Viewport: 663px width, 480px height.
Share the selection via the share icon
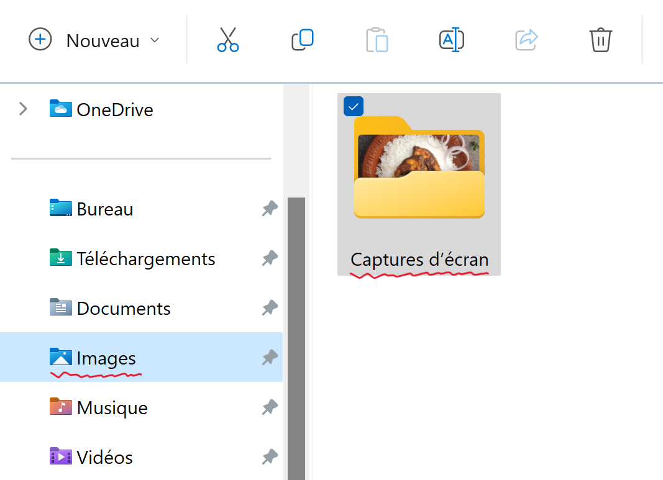(526, 40)
